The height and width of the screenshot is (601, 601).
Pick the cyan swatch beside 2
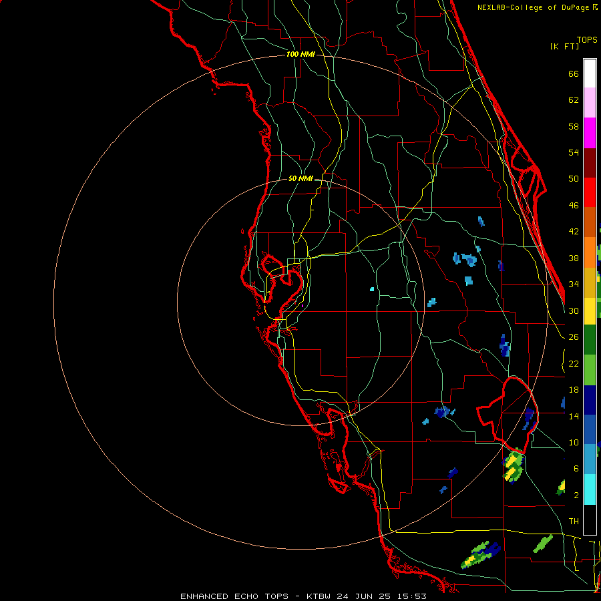[x=590, y=489]
